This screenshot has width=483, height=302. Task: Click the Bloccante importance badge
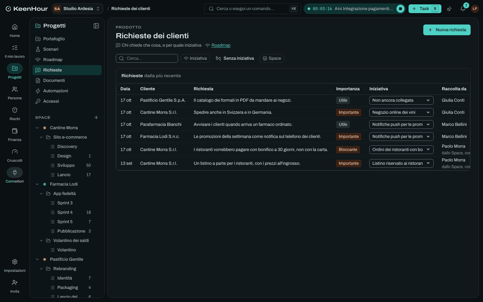[348, 150]
